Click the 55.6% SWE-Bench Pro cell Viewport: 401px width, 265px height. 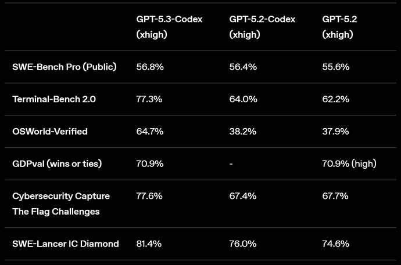coord(336,67)
